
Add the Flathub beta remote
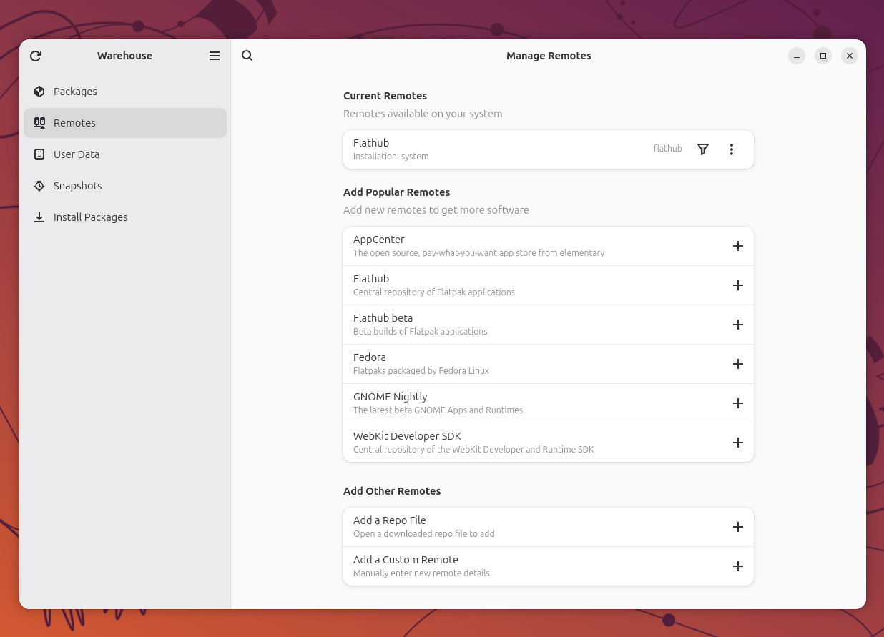coord(738,325)
